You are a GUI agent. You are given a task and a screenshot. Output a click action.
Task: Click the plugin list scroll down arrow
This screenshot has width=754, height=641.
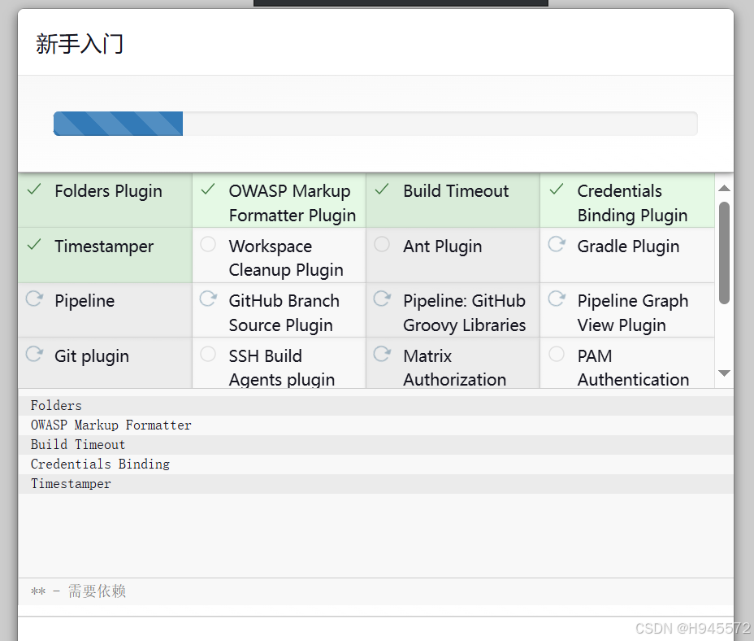pyautogui.click(x=724, y=373)
